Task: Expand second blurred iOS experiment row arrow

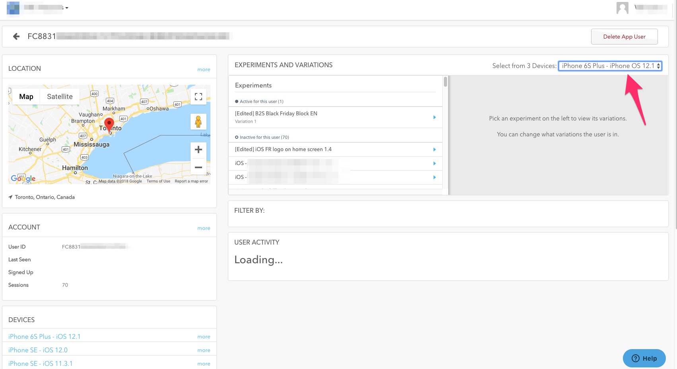Action: (x=434, y=177)
